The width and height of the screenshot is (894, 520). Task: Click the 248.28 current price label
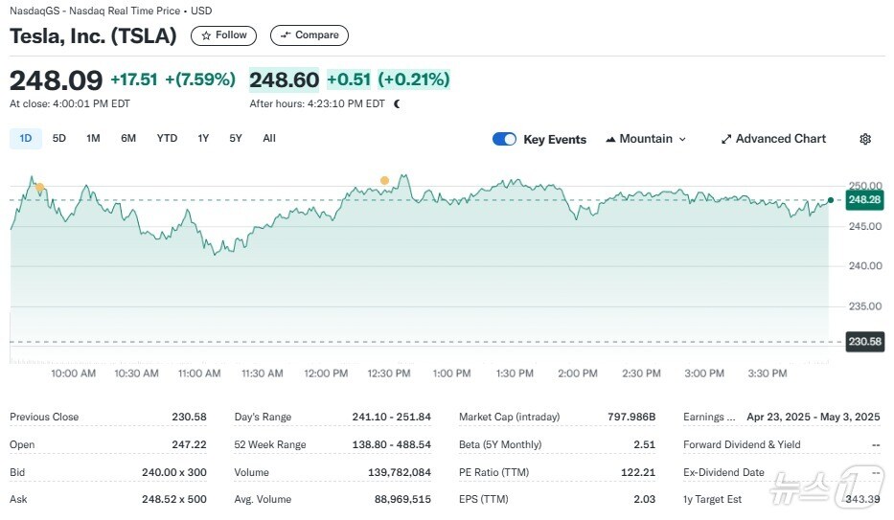tap(864, 200)
